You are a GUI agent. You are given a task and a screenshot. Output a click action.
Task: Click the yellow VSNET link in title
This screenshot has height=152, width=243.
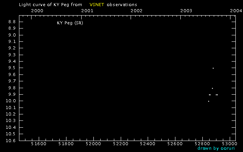(97, 5)
